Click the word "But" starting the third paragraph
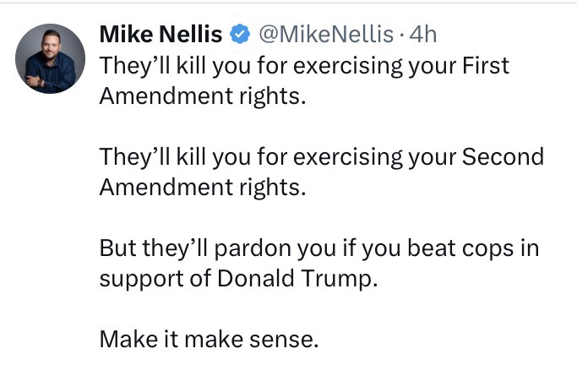577x365 pixels. coord(116,250)
